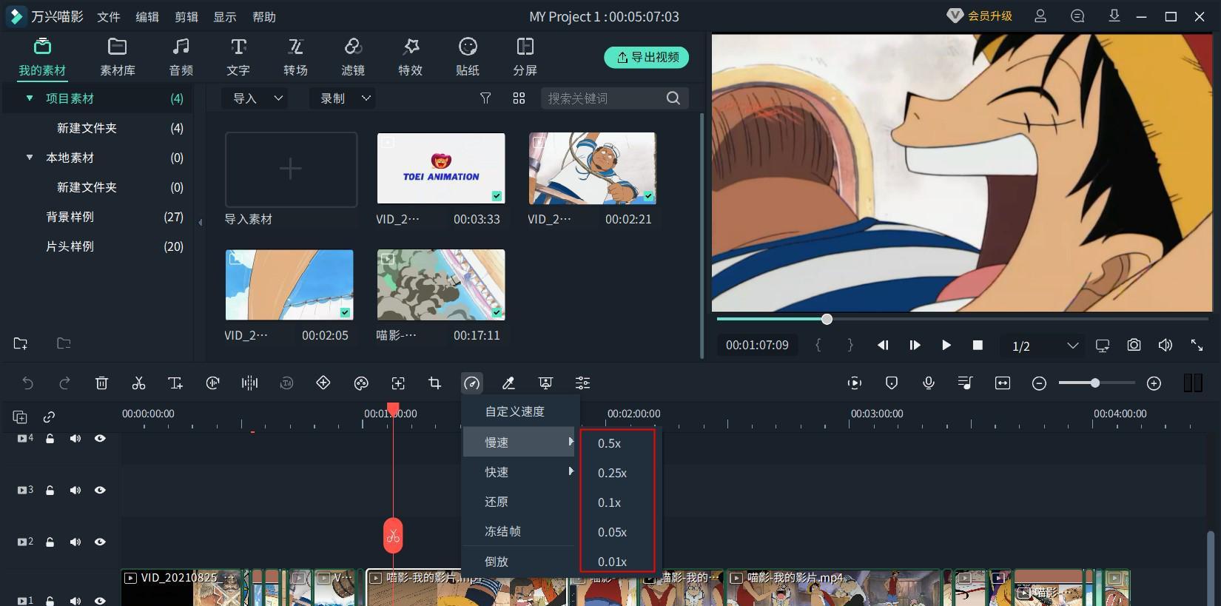Viewport: 1221px width, 606px height.
Task: Click the timeline zoom slider handle
Action: (x=1094, y=383)
